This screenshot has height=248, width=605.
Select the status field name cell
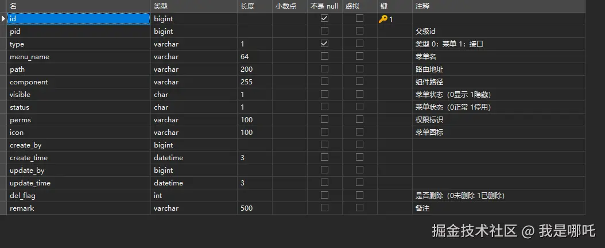pos(79,107)
